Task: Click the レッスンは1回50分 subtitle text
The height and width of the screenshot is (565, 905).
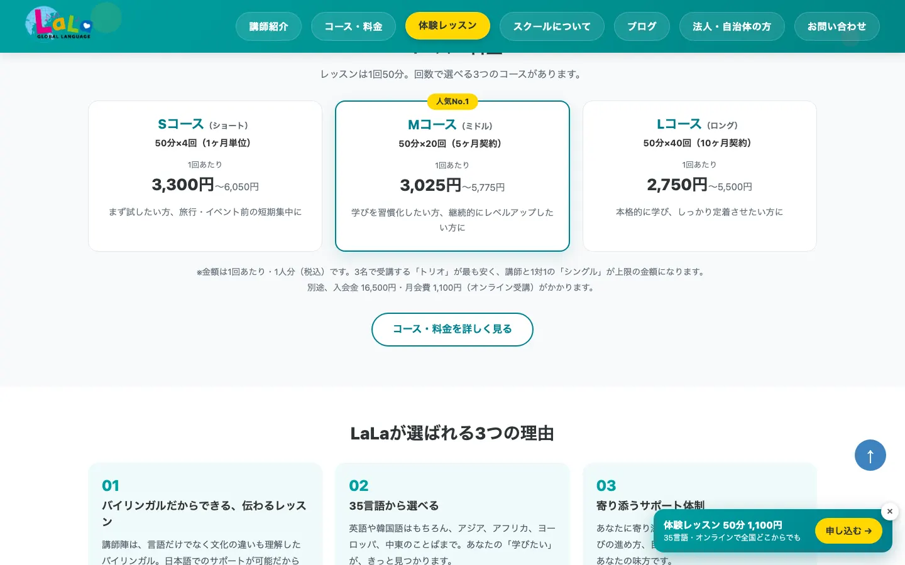Action: (452, 74)
